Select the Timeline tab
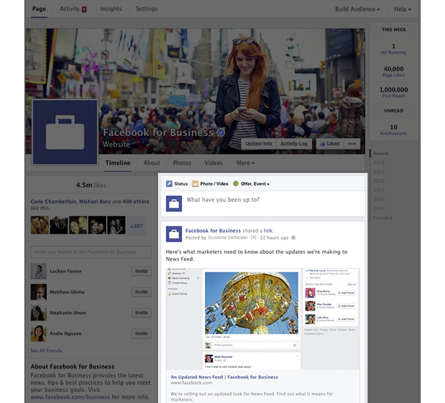The image size is (445, 403). (x=118, y=163)
